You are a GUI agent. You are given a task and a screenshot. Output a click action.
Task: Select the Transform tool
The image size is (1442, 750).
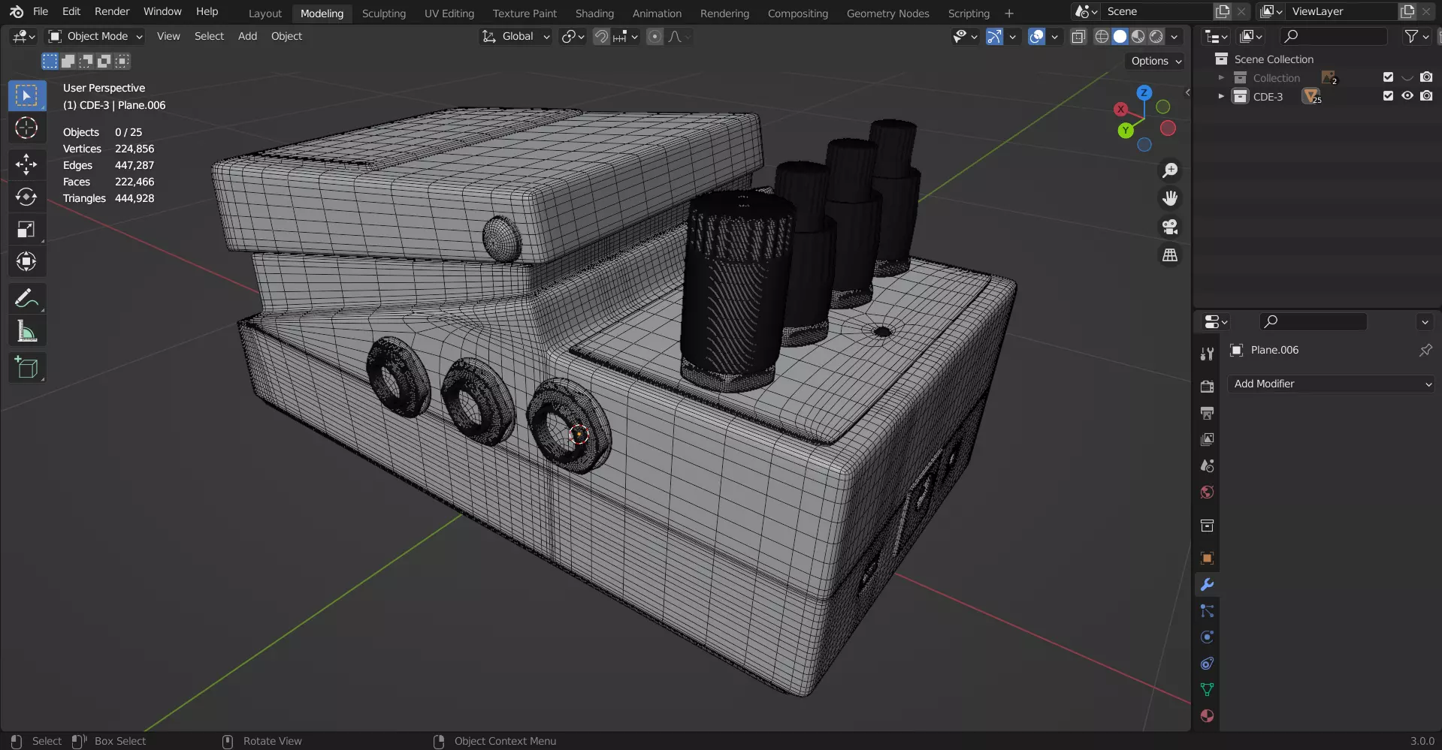point(26,261)
